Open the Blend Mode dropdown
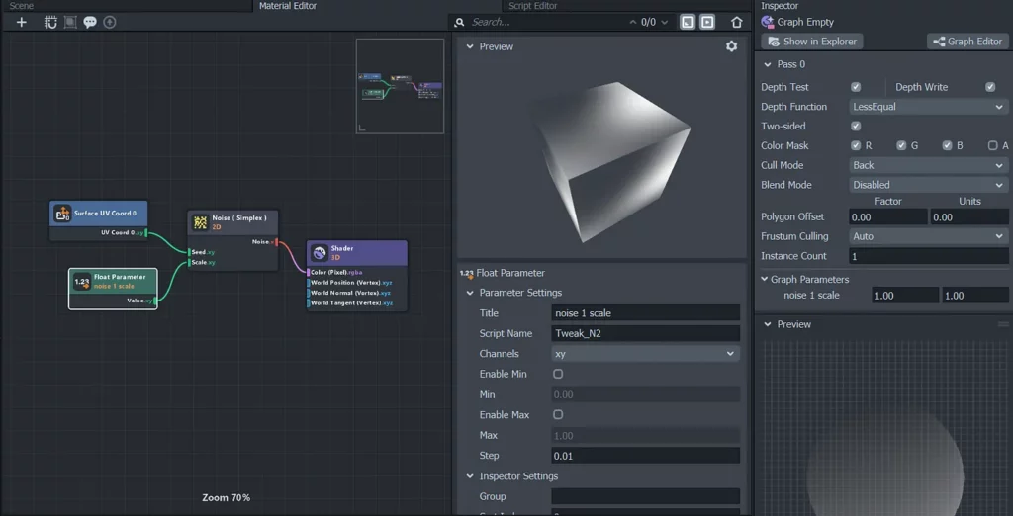Screen dimensions: 1013x516 point(928,185)
